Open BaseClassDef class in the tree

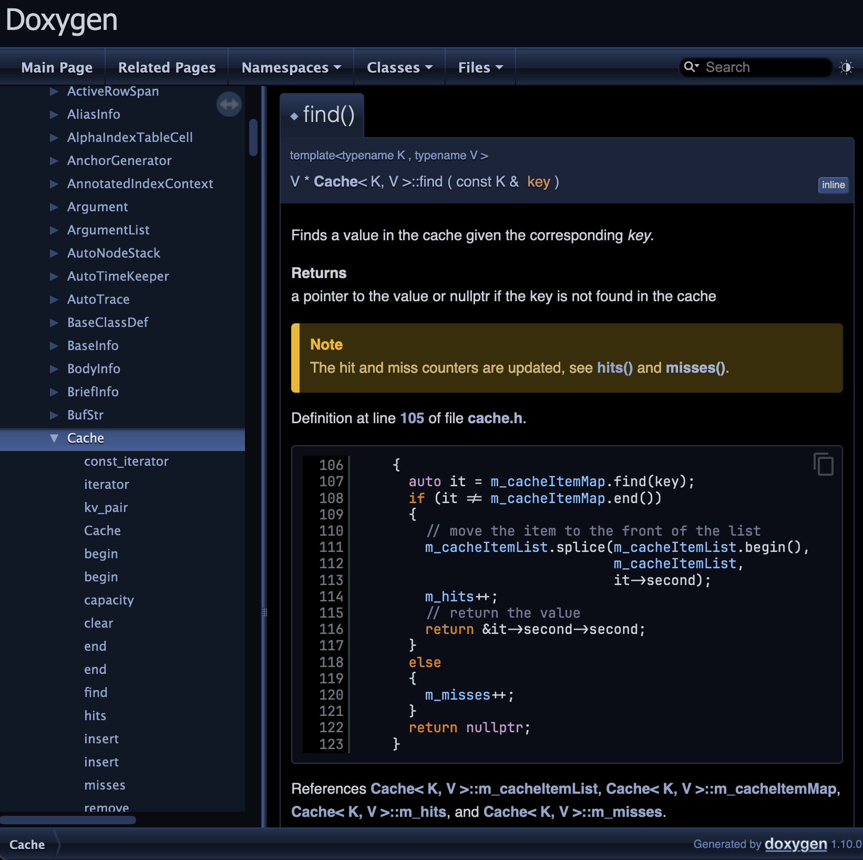(x=108, y=323)
